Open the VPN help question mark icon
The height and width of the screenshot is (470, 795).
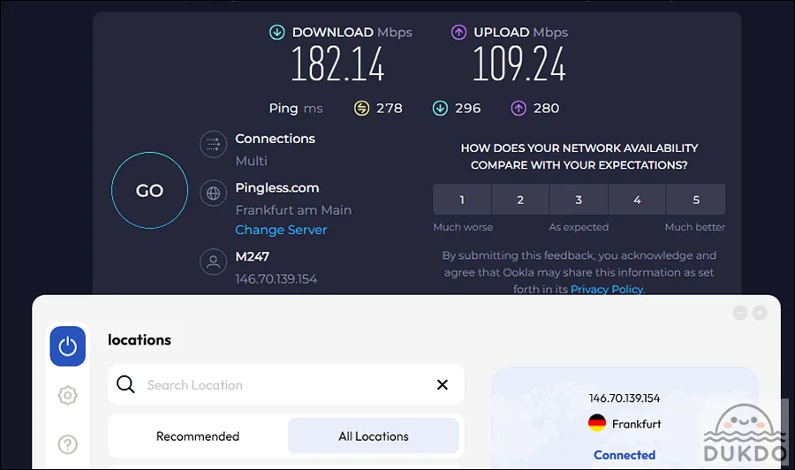click(x=67, y=444)
